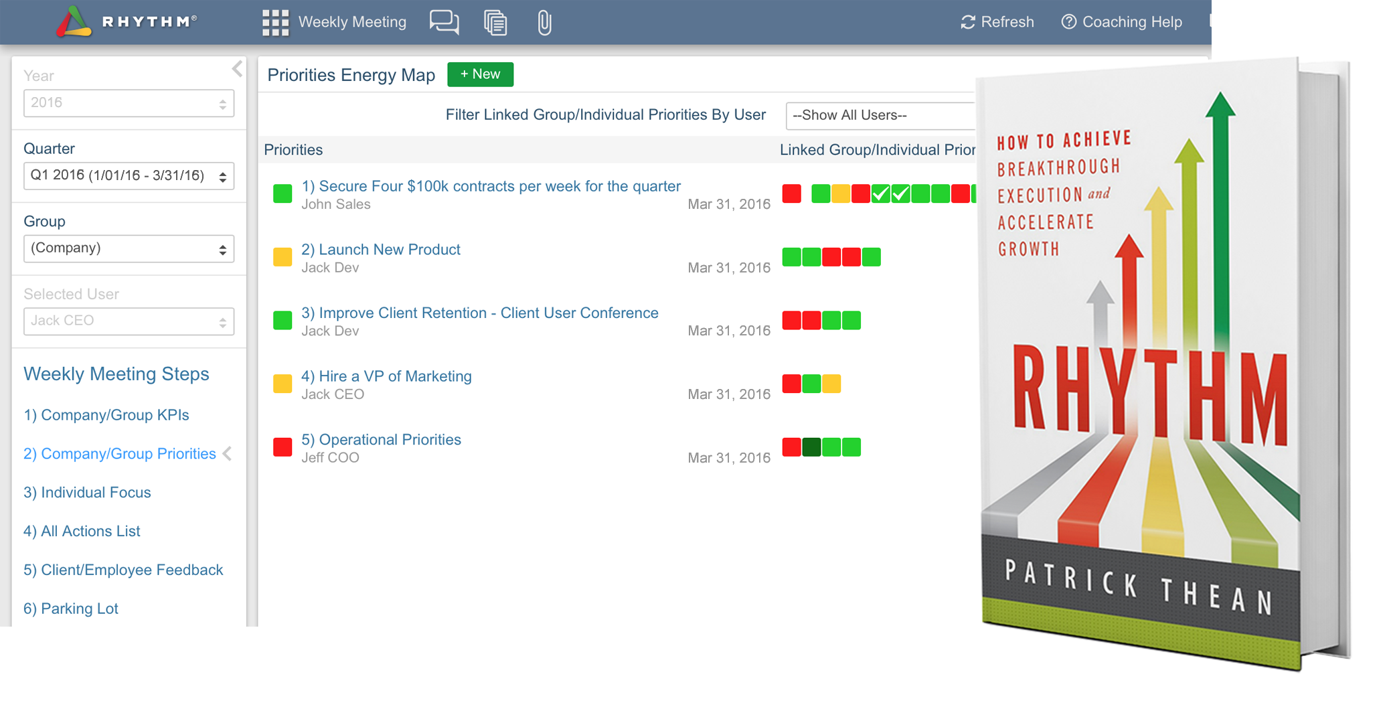Go to step 1) Company/Group KPIs
This screenshot has width=1383, height=715.
click(x=106, y=415)
